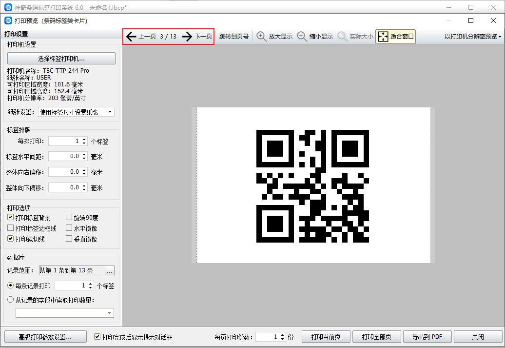
Task: Click the grayed actual size magnifier icon
Action: pyautogui.click(x=342, y=37)
